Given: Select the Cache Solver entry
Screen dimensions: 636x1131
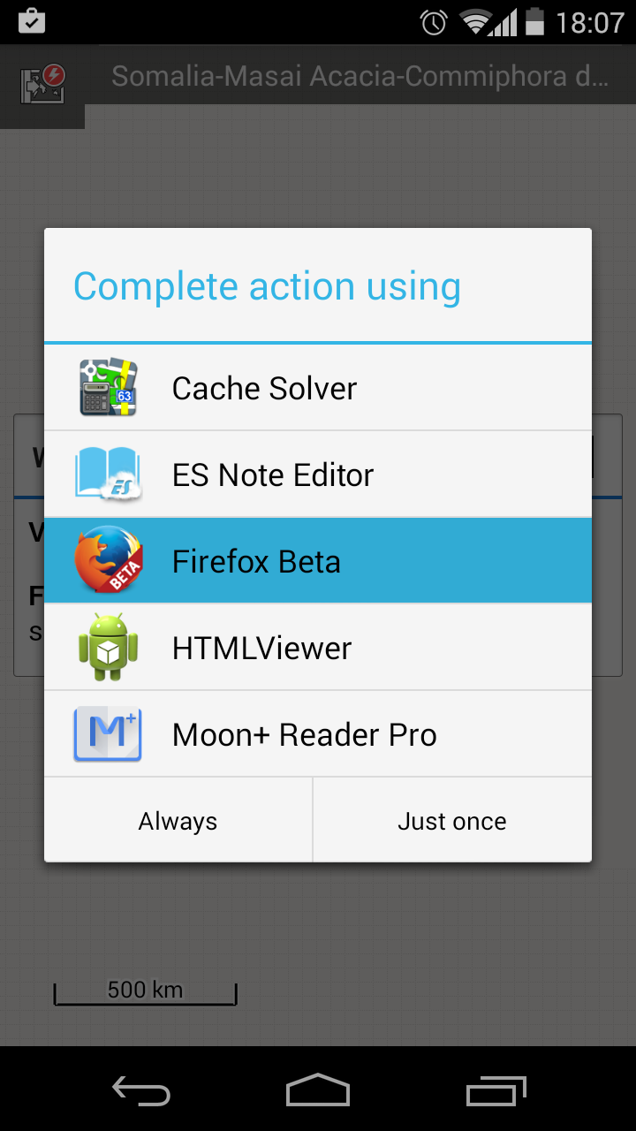Looking at the screenshot, I should point(264,389).
